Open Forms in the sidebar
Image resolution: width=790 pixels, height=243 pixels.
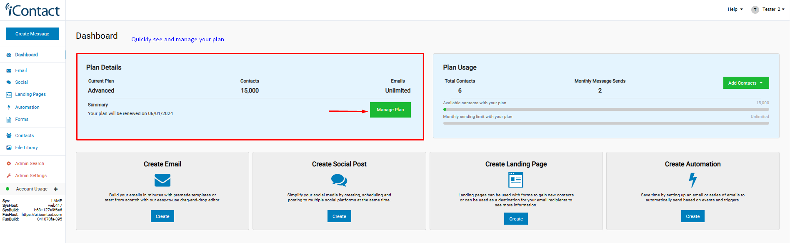click(22, 119)
